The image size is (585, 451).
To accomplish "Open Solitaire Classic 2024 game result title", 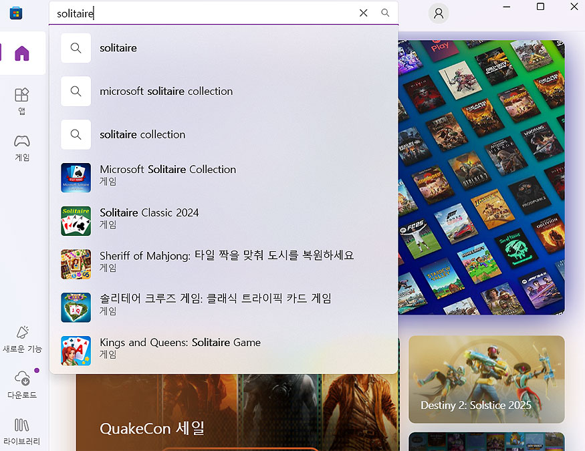I will point(149,212).
